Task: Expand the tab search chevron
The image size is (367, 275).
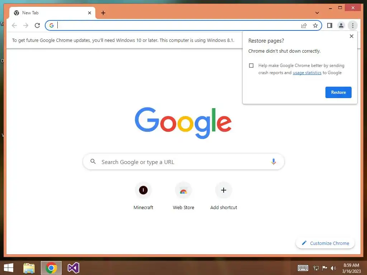Action: coord(317,13)
